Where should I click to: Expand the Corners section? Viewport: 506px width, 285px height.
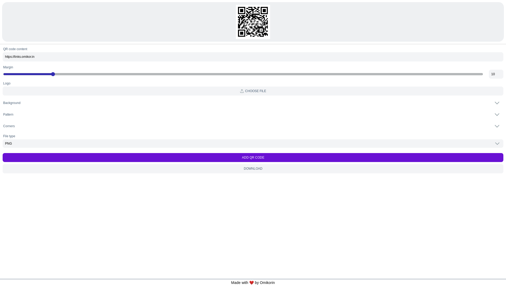pyautogui.click(x=253, y=126)
